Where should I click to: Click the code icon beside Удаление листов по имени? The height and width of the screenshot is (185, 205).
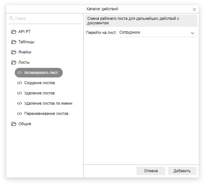[20, 103]
